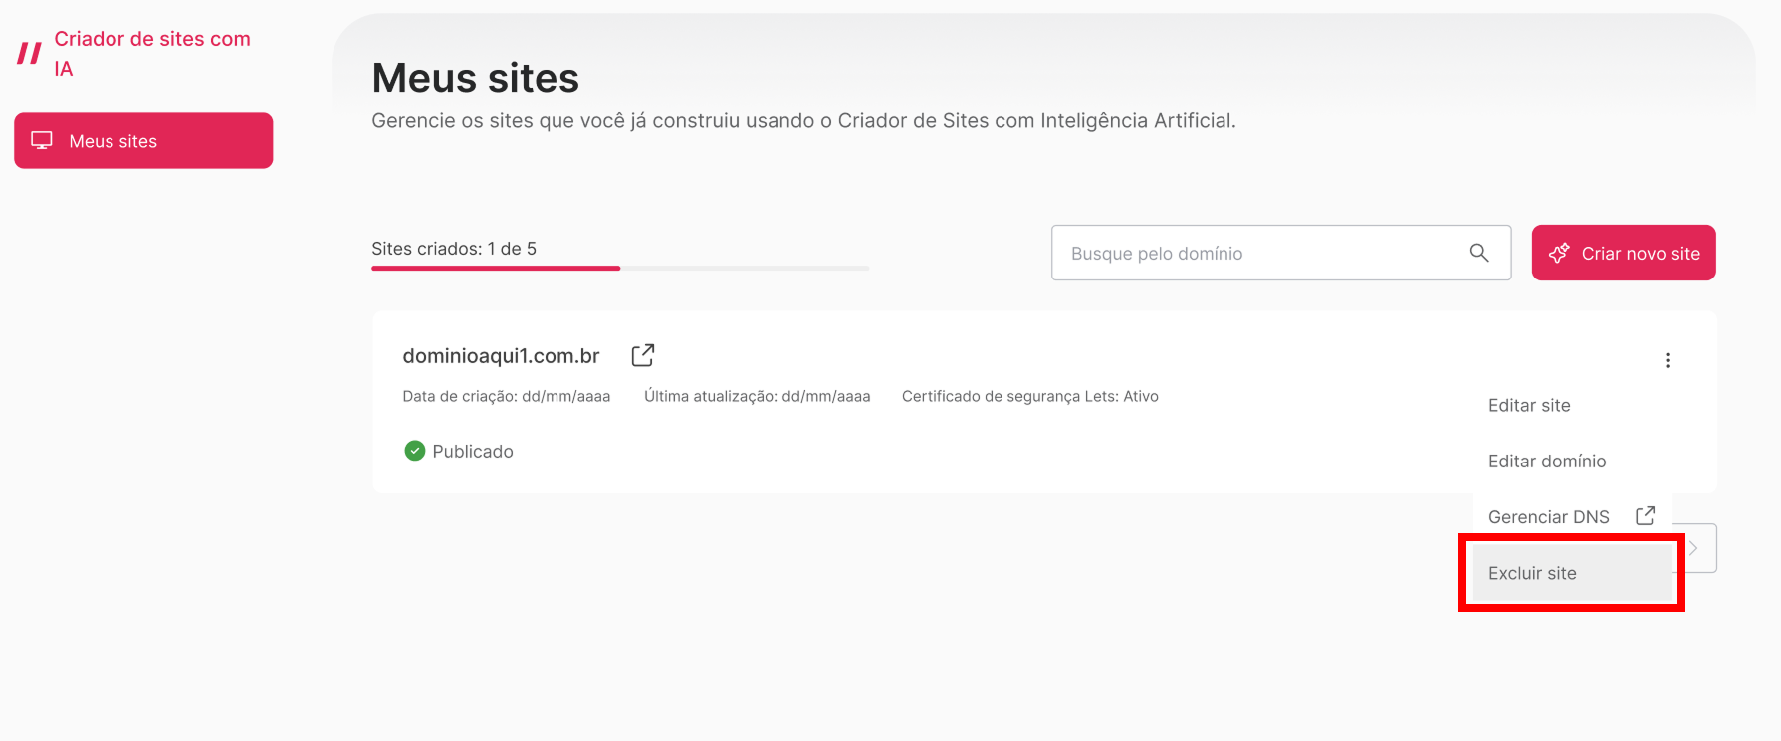Image resolution: width=1781 pixels, height=741 pixels.
Task: Choose Editar site in the context menu
Action: click(1529, 405)
